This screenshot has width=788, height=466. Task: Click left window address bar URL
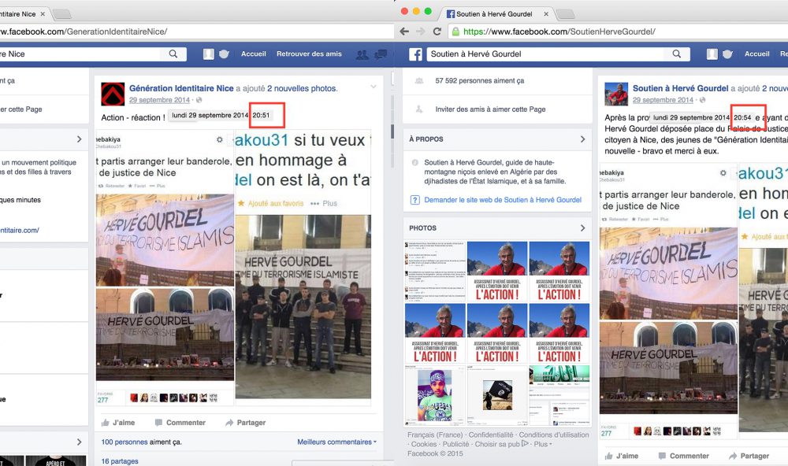pos(84,31)
